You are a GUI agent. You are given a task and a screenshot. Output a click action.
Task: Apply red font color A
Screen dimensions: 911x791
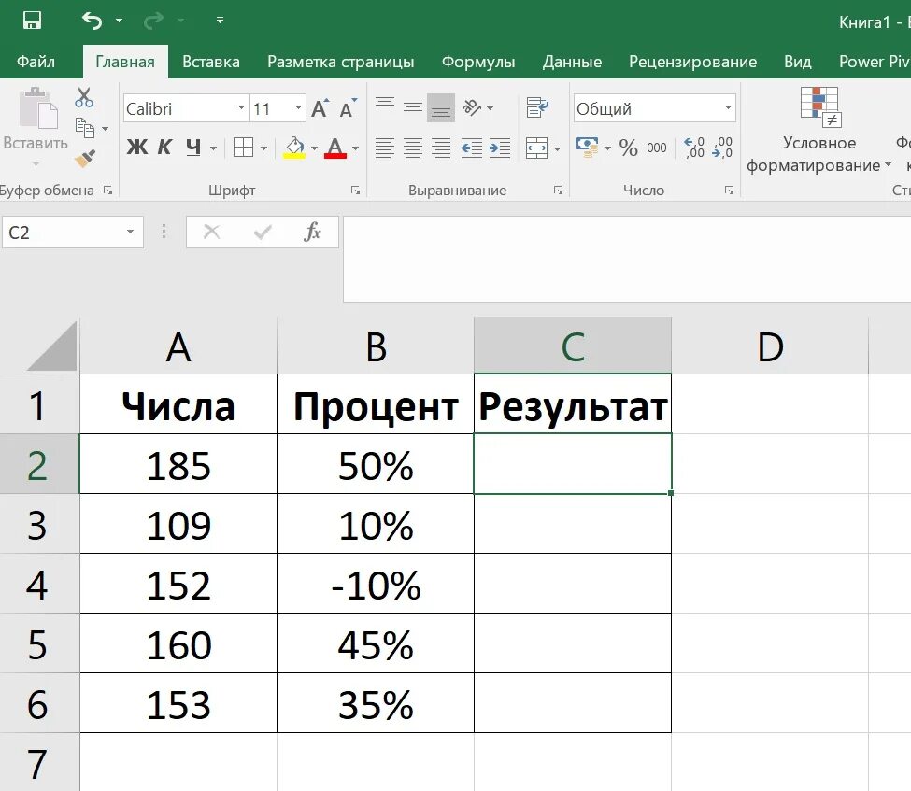point(335,148)
